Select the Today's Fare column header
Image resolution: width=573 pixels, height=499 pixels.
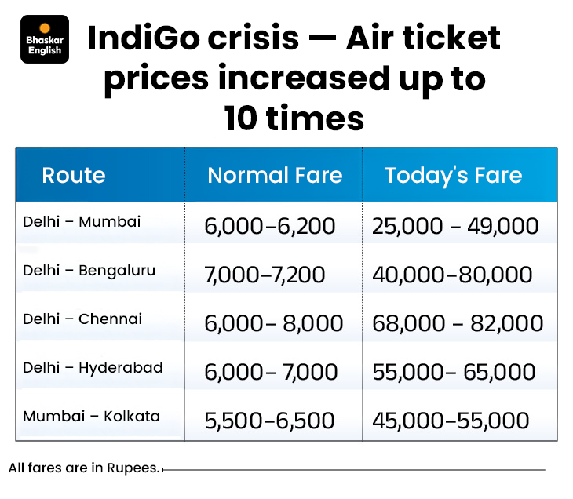453,175
